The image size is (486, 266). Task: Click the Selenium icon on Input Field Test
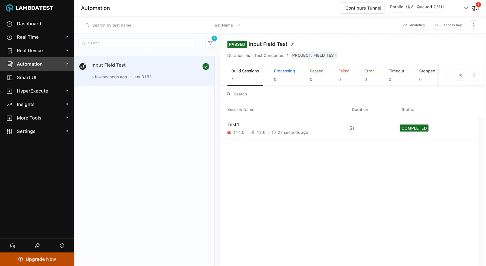tap(83, 66)
